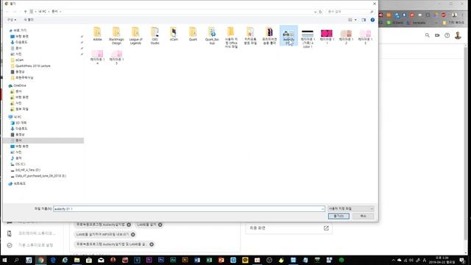This screenshot has width=471, height=265.
Task: Select the Blackmagic Design folder
Action: click(116, 35)
